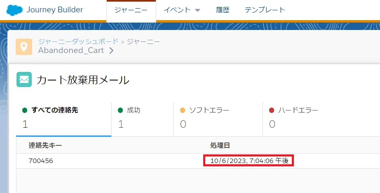Click the Journey Builder app title
This screenshot has height=193, width=380.
coord(54,10)
